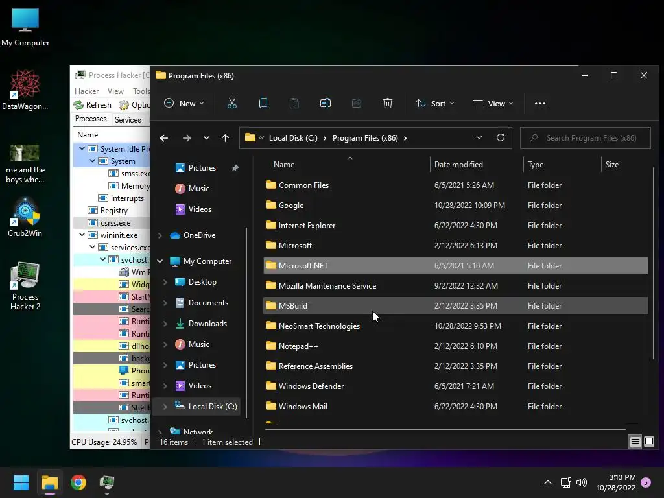Click Process Hacker taskbar icon
The width and height of the screenshot is (664, 498).
[107, 482]
